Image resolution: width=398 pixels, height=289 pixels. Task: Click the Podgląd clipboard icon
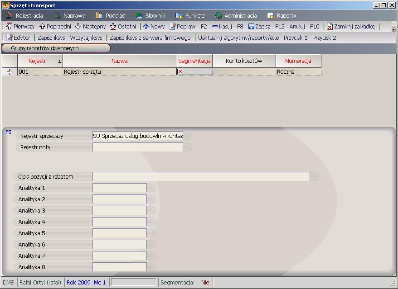[x=99, y=16]
